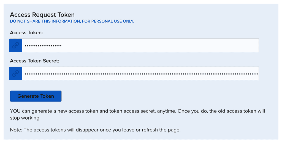Click the masked dots in Access Token field

43,46
